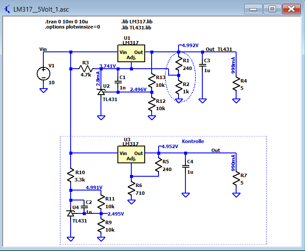Select the U3 LM317 regulator block
305x251 pixels.
(131, 154)
